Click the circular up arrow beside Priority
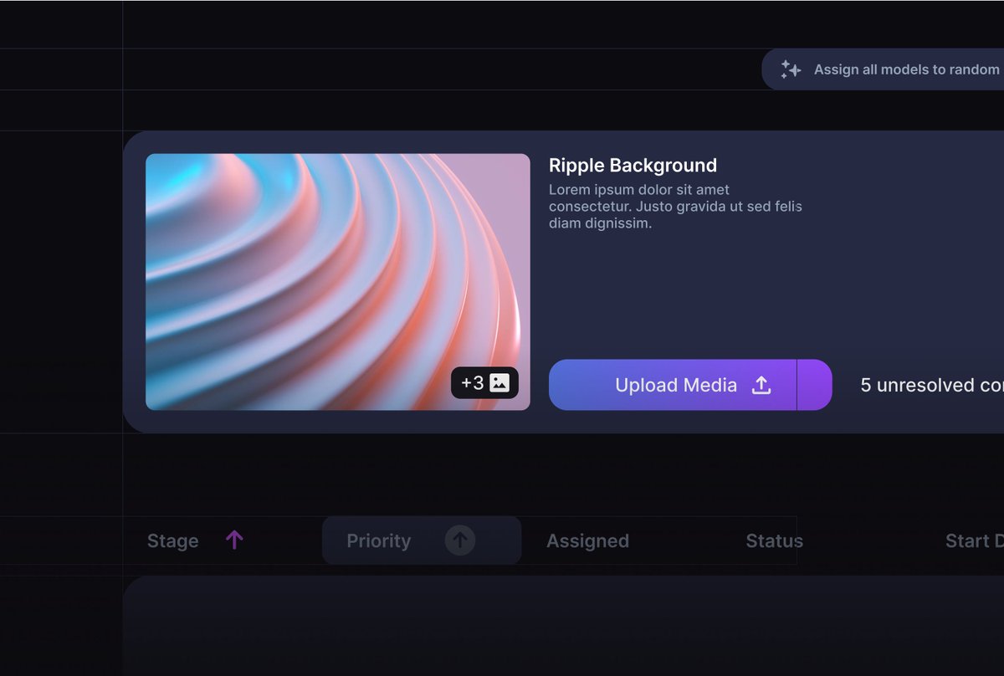 click(x=459, y=540)
